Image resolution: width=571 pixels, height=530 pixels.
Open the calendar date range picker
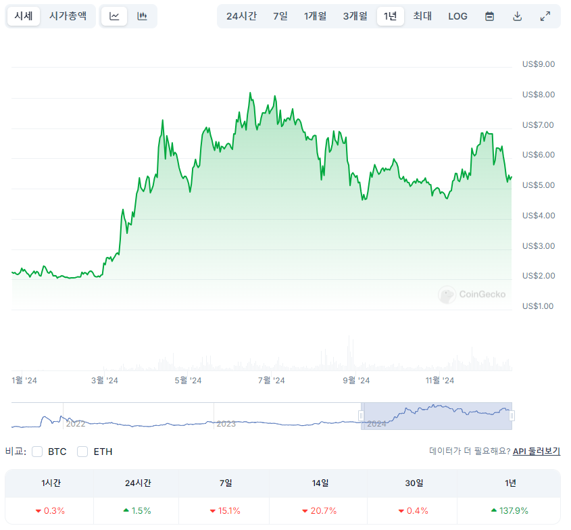(x=490, y=16)
